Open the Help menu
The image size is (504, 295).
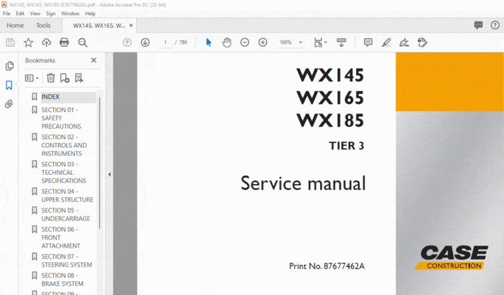pyautogui.click(x=90, y=13)
